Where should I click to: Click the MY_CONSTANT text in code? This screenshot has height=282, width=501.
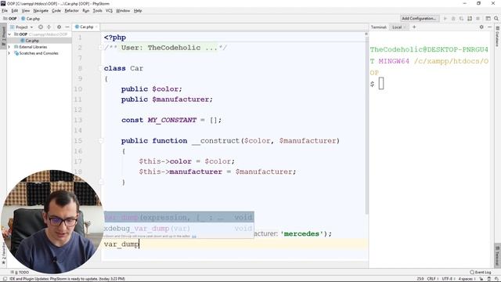tap(172, 120)
